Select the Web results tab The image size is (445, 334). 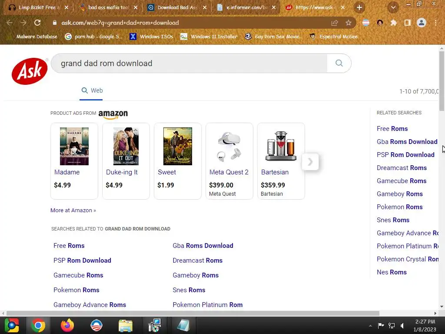(x=92, y=90)
